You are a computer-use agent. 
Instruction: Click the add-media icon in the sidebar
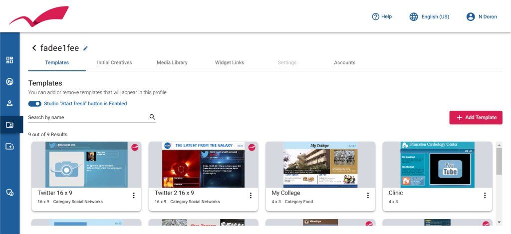[x=9, y=146]
